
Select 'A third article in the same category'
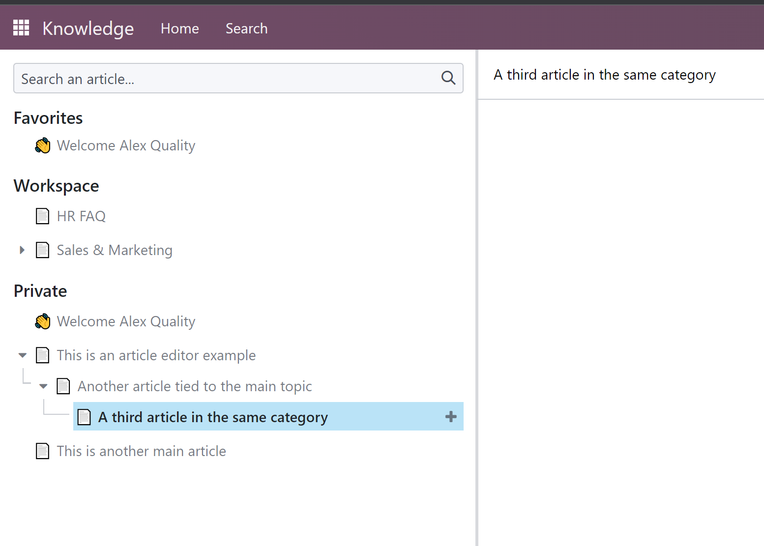[212, 417]
